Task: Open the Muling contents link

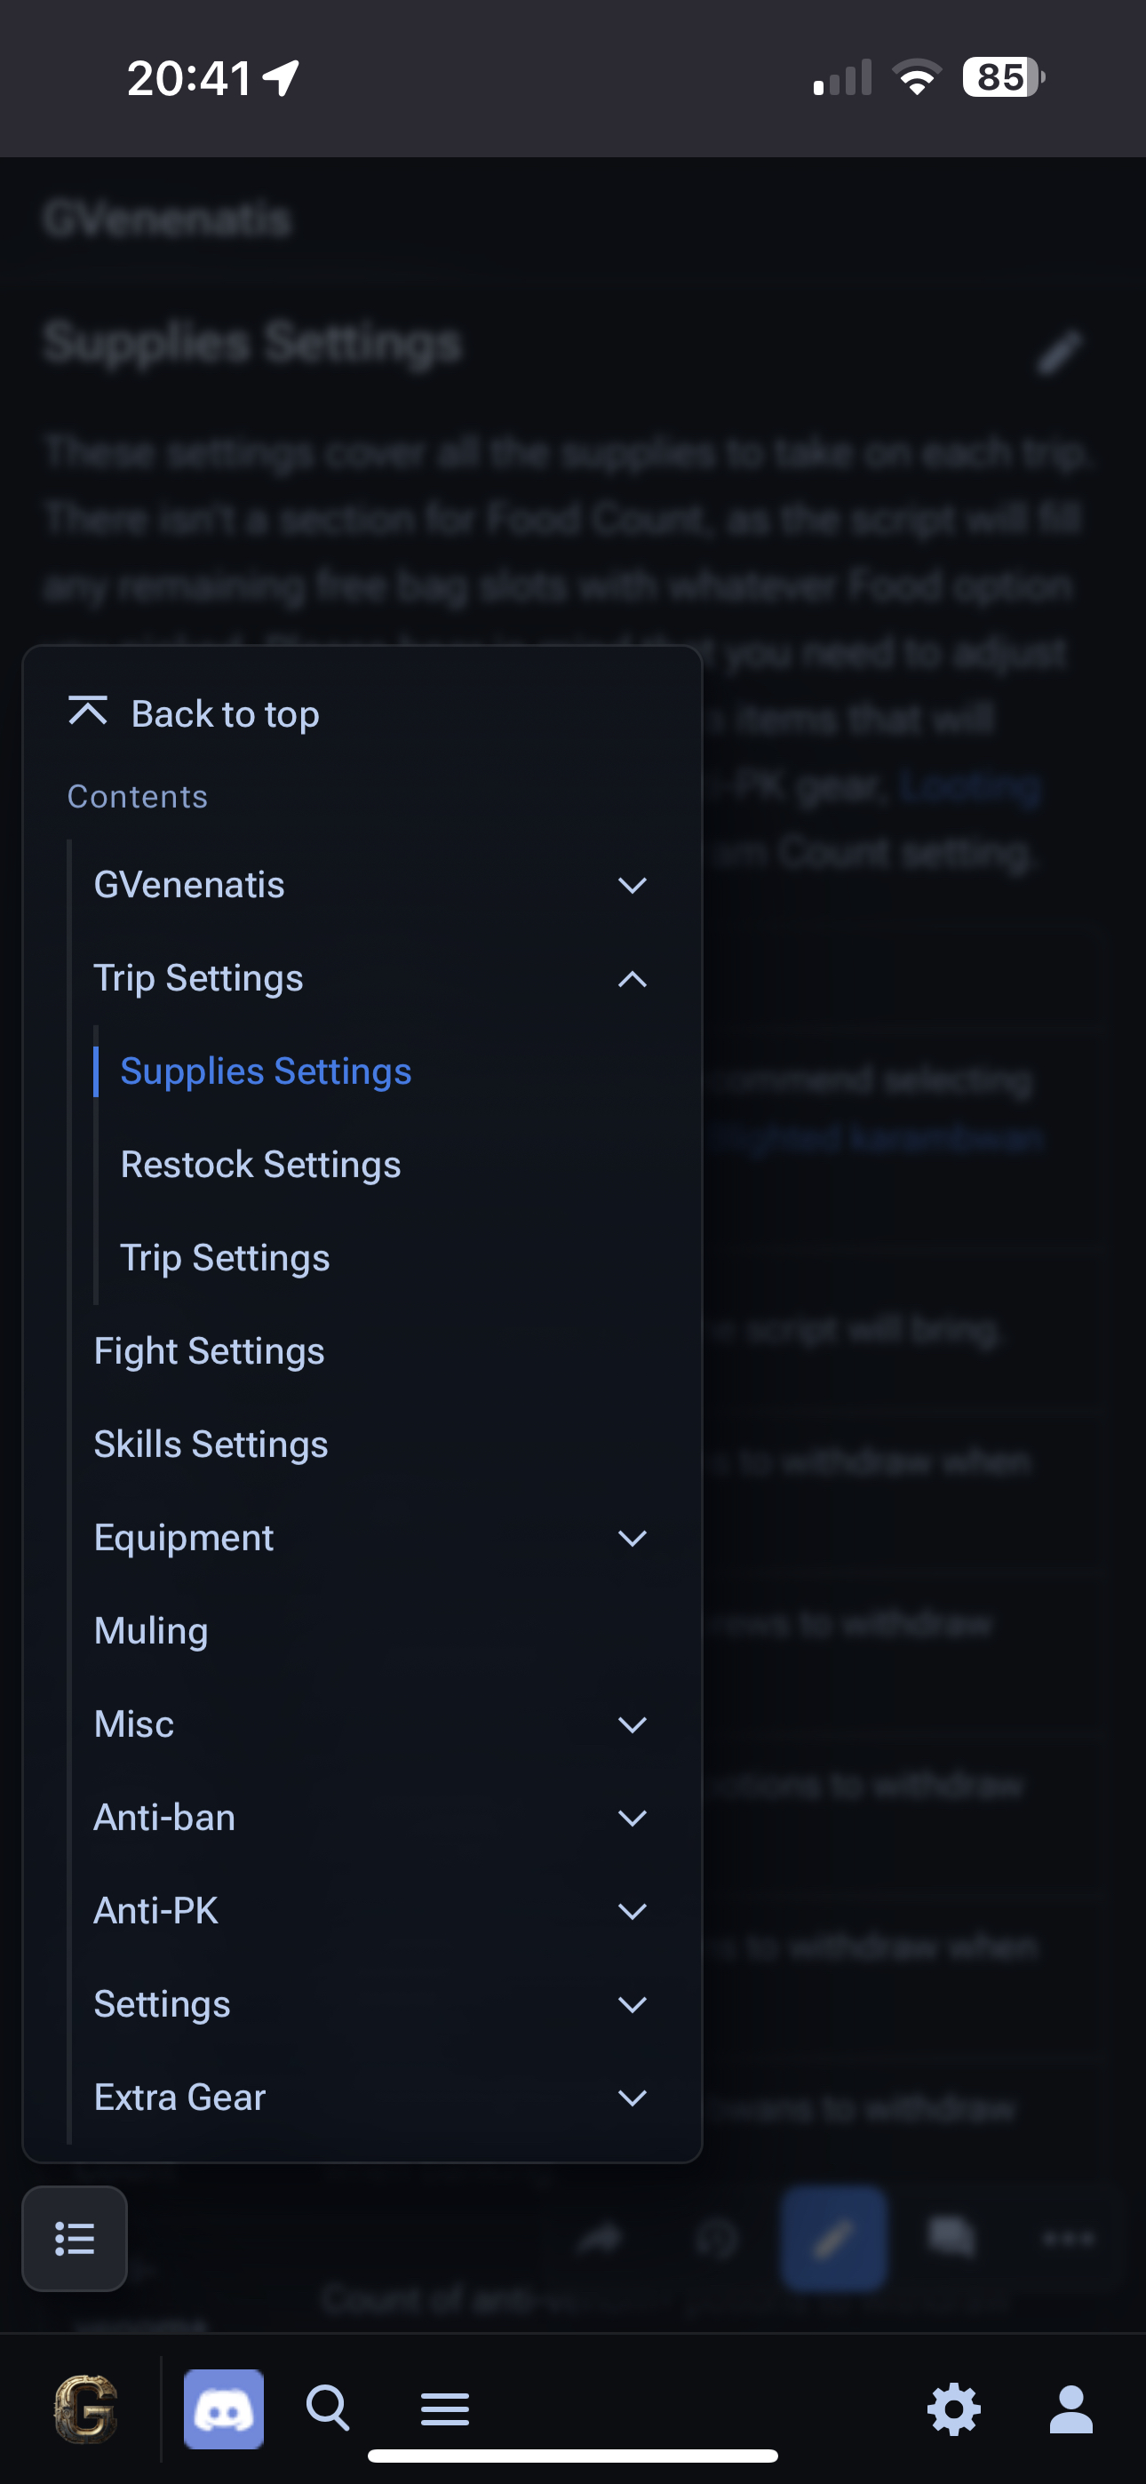Action: tap(151, 1630)
